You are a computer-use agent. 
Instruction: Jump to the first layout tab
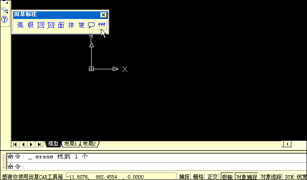tap(15, 144)
